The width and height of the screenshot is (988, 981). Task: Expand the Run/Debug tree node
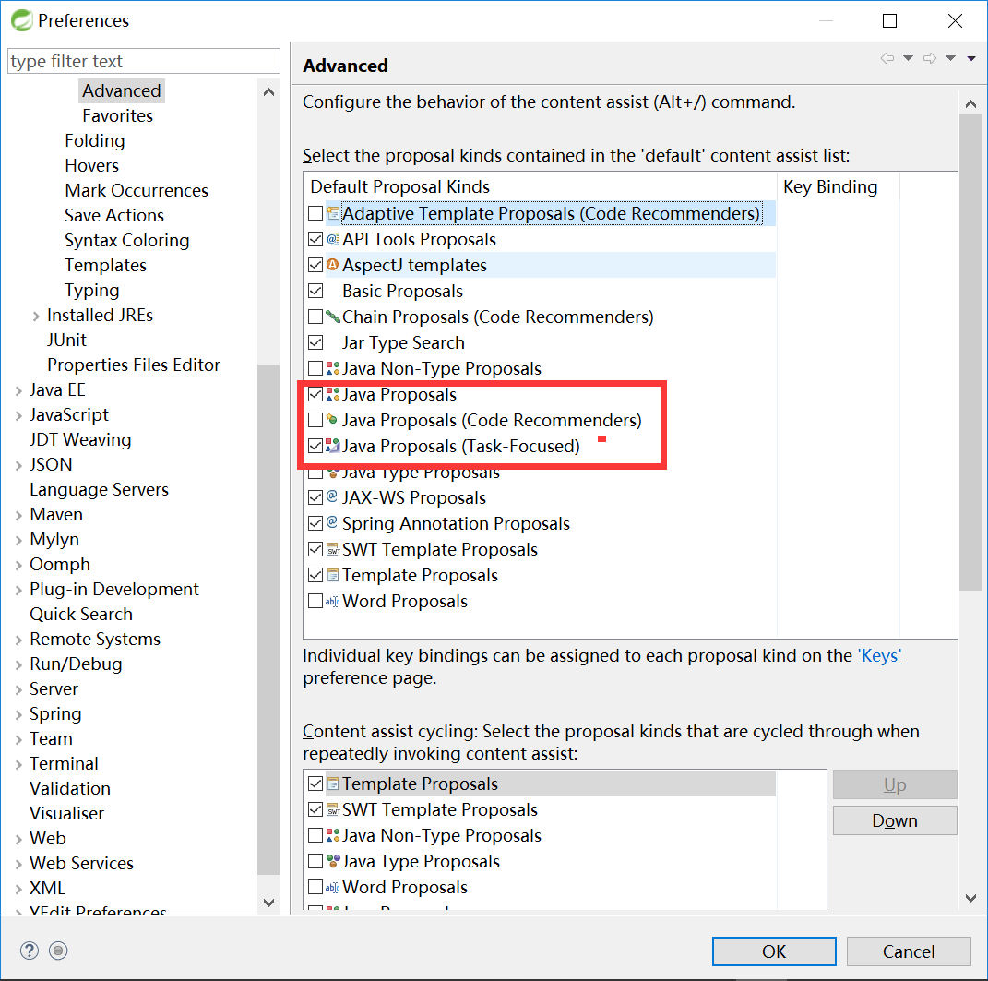18,664
